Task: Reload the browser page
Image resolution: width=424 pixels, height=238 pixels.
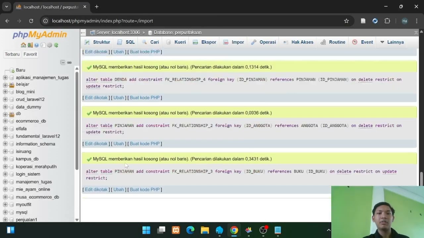Action: 31,21
